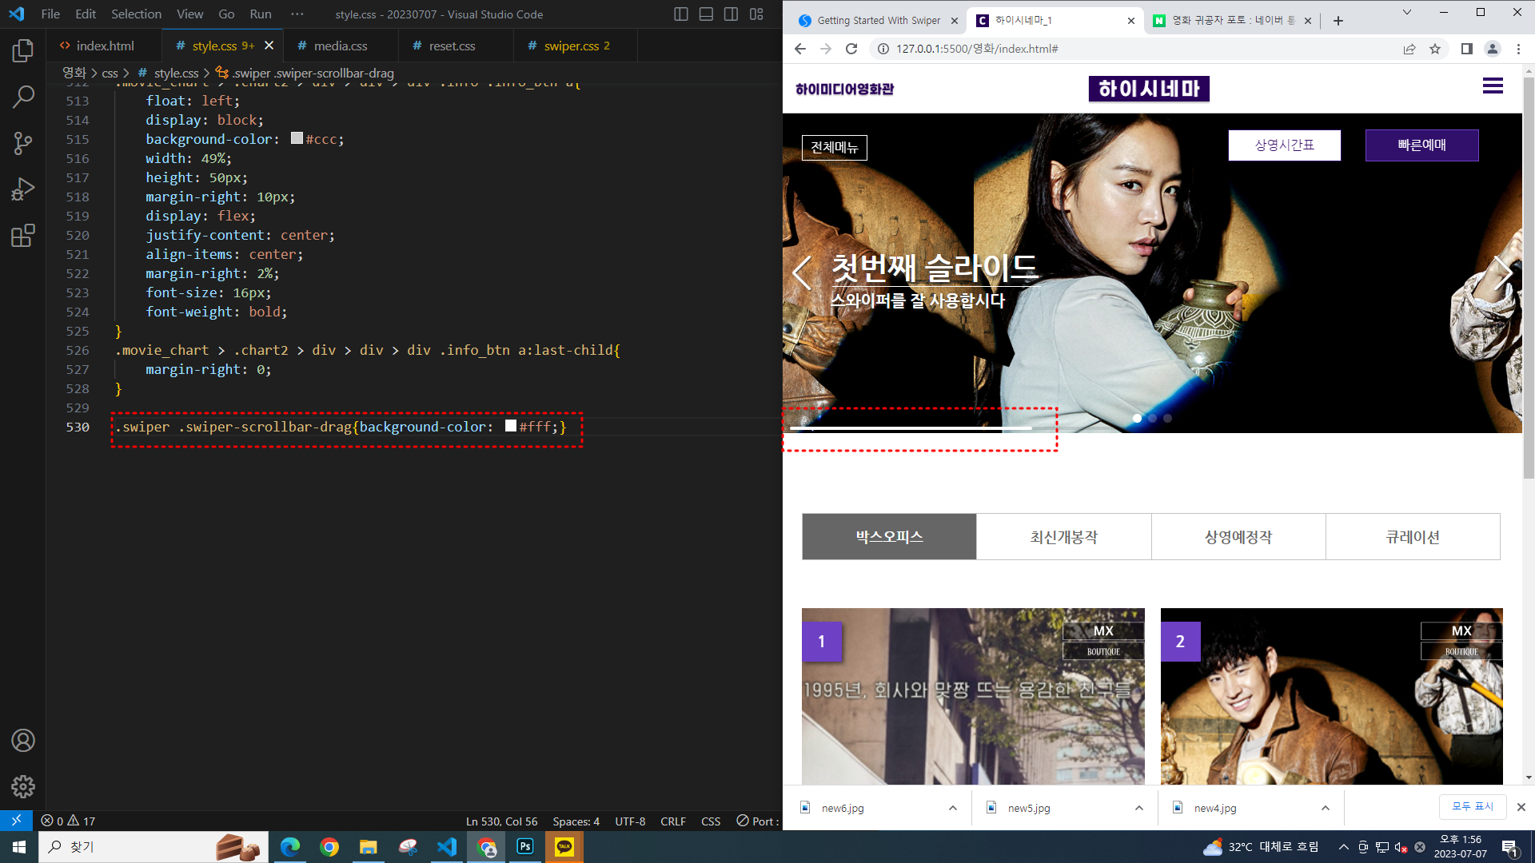The image size is (1535, 863).
Task: Open the Chrome tab search chevron
Action: click(1407, 13)
